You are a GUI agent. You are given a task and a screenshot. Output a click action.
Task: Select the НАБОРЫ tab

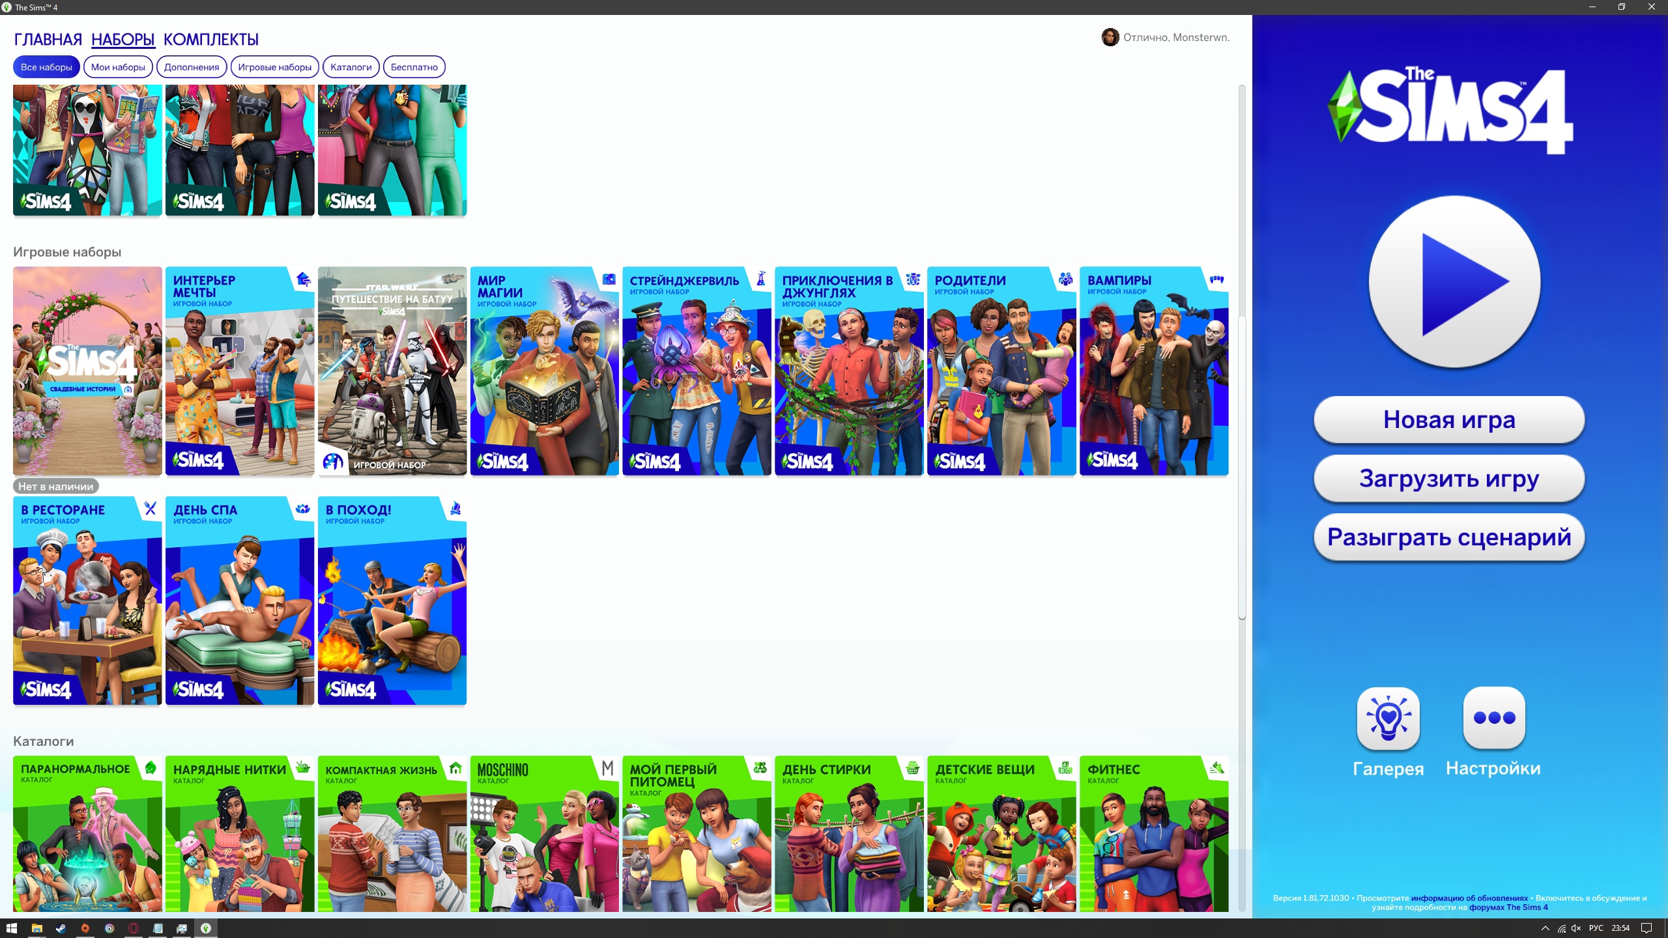[x=123, y=39]
